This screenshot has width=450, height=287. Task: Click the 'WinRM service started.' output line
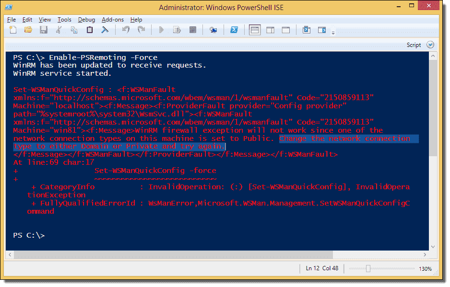point(62,73)
